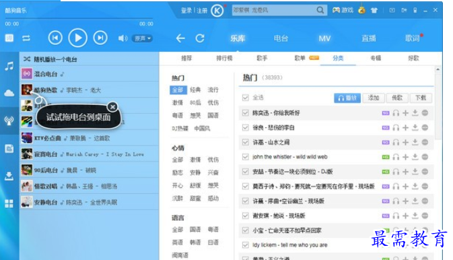
Task: Switch to the MV main tab
Action: coord(324,38)
